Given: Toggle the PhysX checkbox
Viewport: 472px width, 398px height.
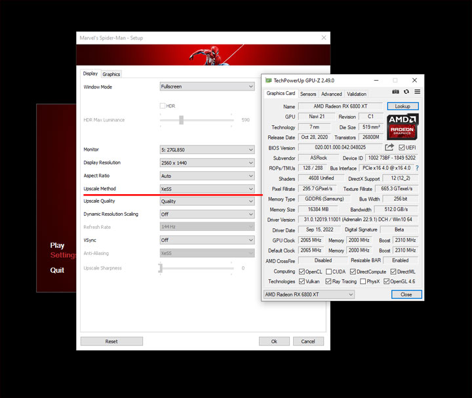Looking at the screenshot, I should coord(363,281).
